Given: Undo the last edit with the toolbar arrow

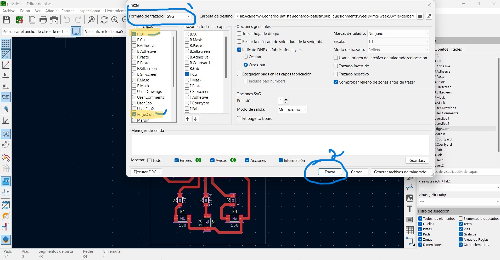Looking at the screenshot, I should click(x=67, y=20).
